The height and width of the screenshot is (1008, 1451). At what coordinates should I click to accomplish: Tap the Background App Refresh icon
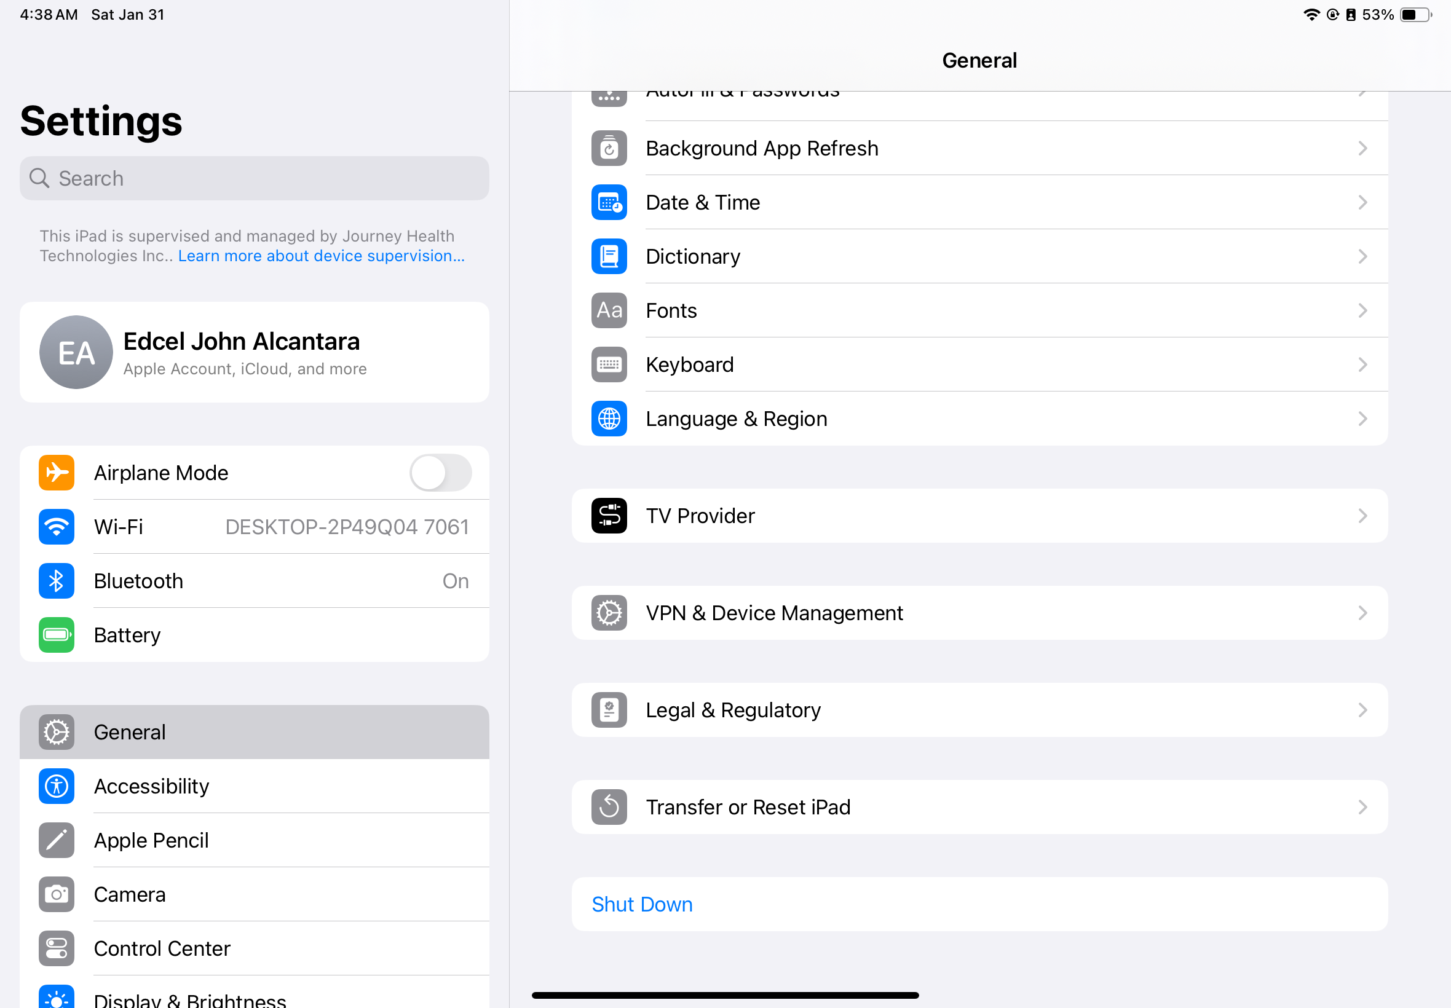pos(609,148)
